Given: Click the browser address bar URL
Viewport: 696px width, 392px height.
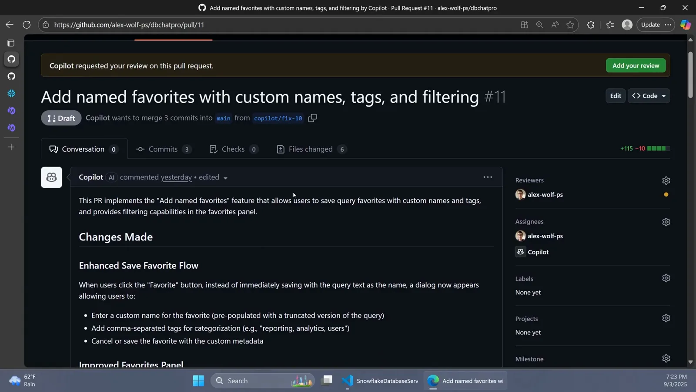Looking at the screenshot, I should [129, 25].
